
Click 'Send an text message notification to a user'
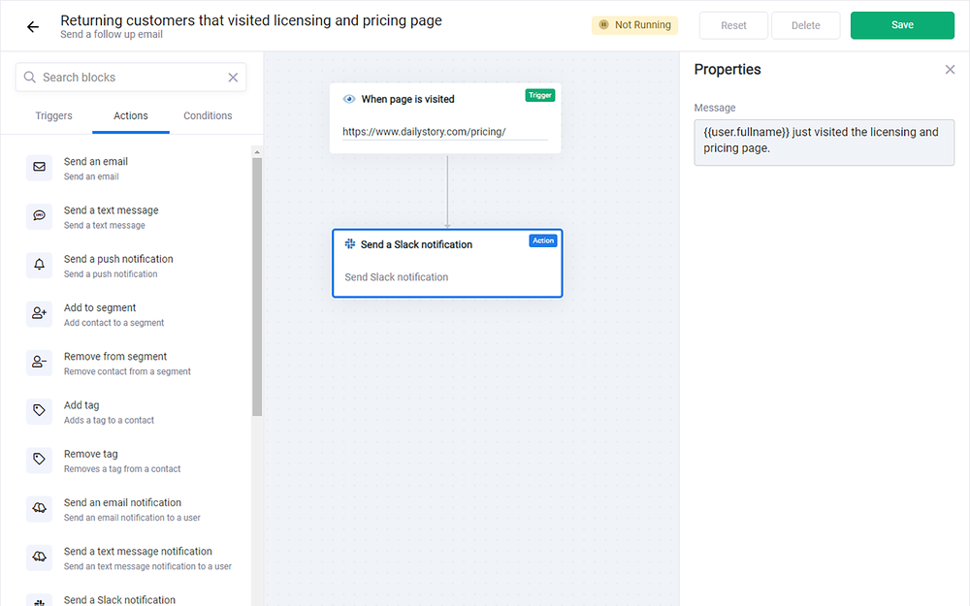tap(147, 566)
